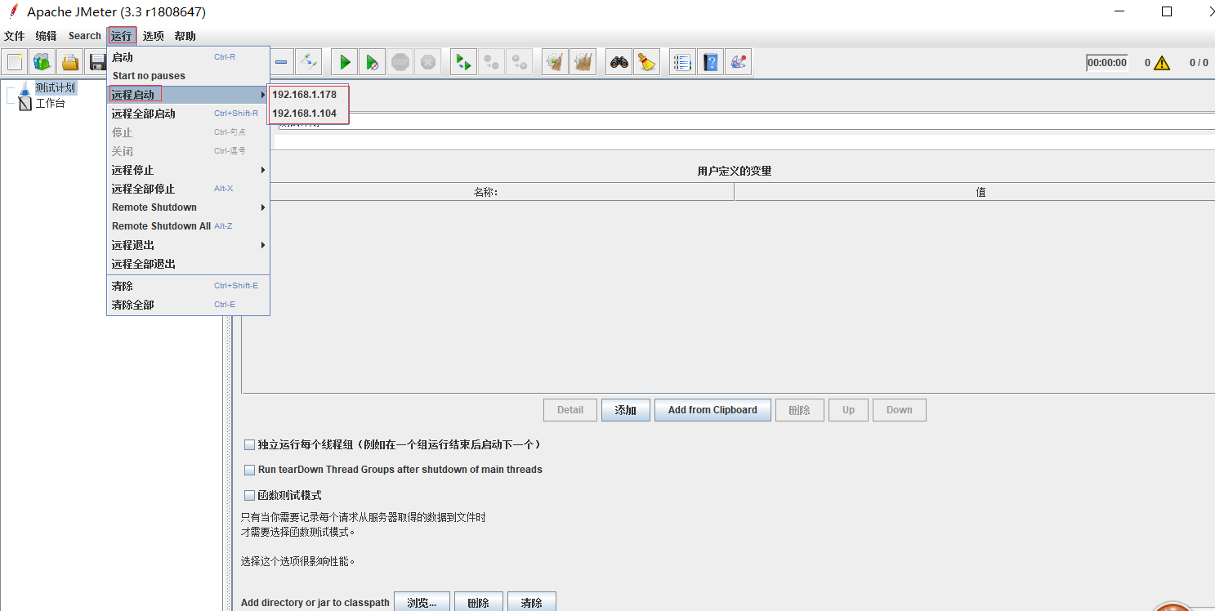Click the Add from Clipboard button
The image size is (1215, 611).
tap(712, 410)
